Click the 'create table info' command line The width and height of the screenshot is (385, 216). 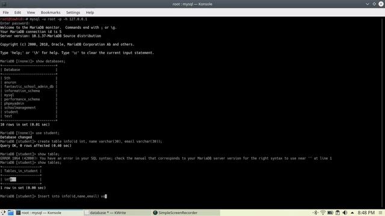point(81,142)
